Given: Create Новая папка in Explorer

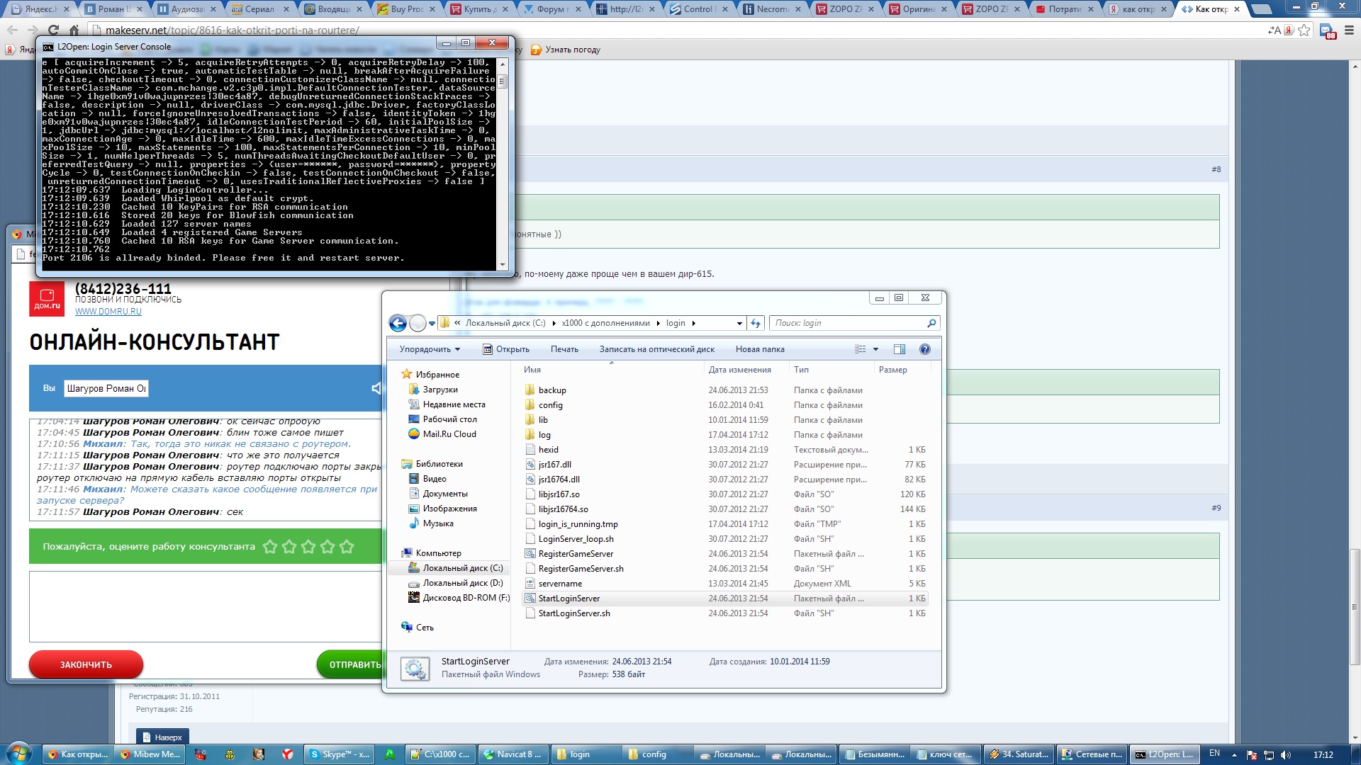Looking at the screenshot, I should (760, 349).
